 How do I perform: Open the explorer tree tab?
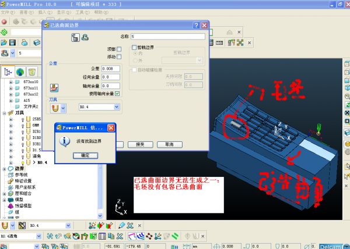[8, 72]
